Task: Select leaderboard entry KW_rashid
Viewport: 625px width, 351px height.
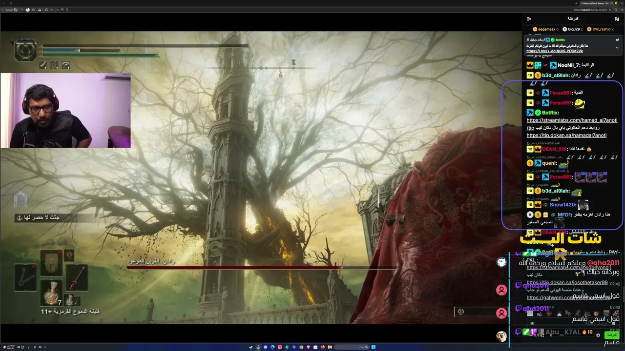Action: (600, 29)
